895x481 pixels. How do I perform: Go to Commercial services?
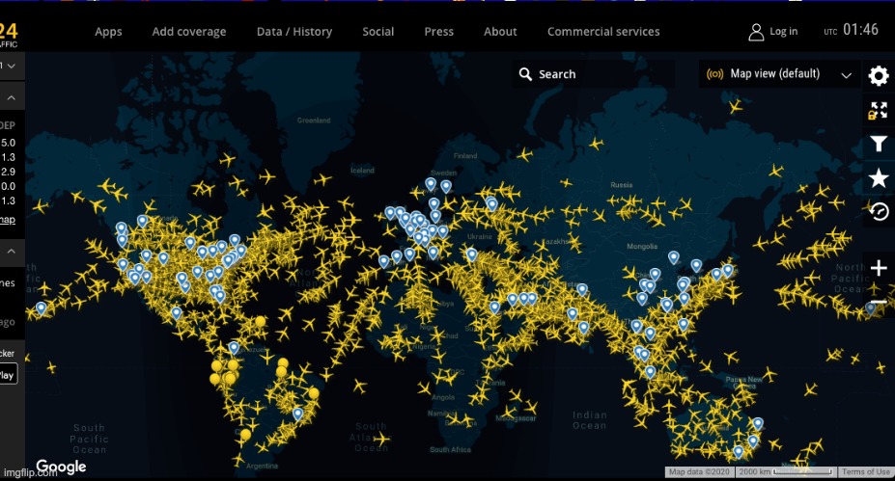pos(603,32)
